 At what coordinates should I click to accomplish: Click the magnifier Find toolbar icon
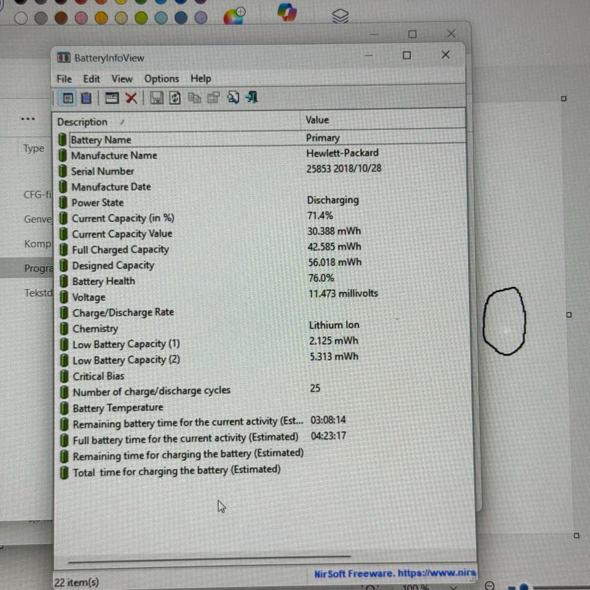(x=233, y=98)
